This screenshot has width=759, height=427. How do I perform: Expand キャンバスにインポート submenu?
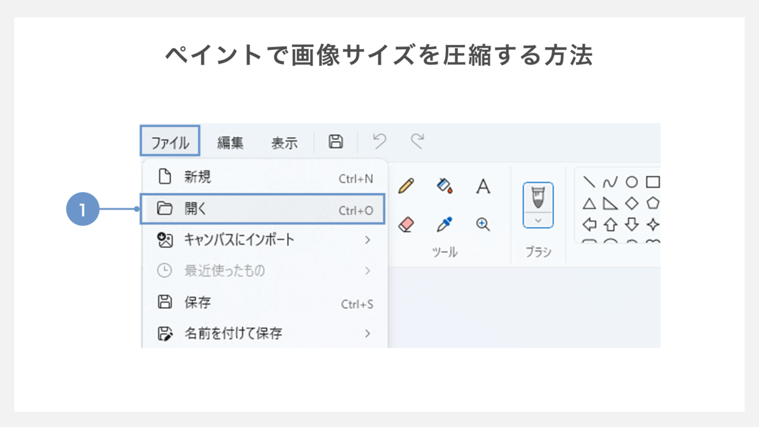click(x=264, y=240)
